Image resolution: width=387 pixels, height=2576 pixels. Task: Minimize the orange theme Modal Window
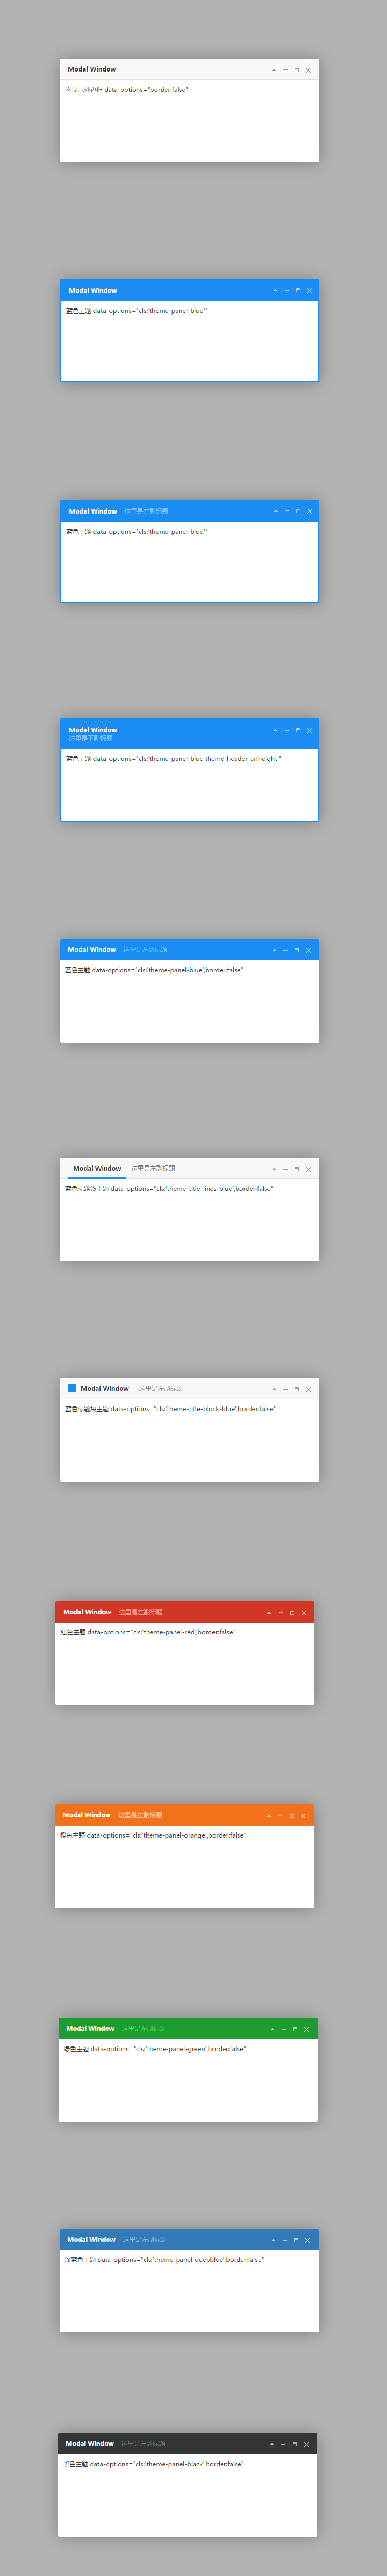pos(280,1815)
